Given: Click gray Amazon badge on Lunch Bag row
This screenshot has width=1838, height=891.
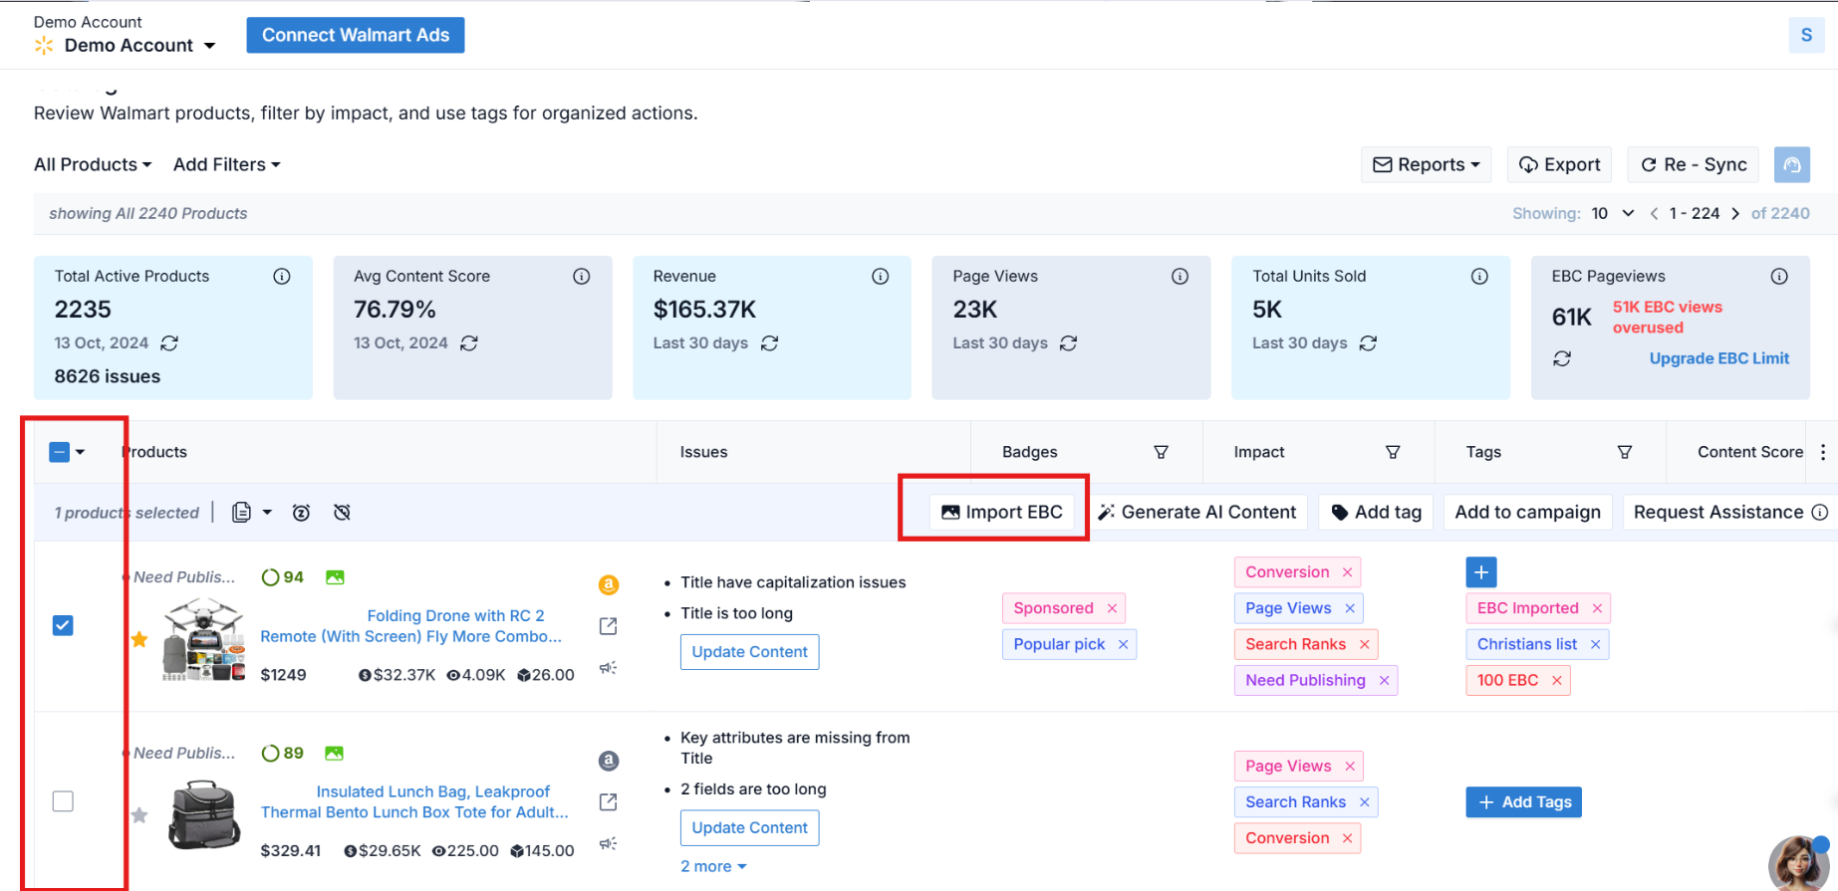Looking at the screenshot, I should coord(609,762).
